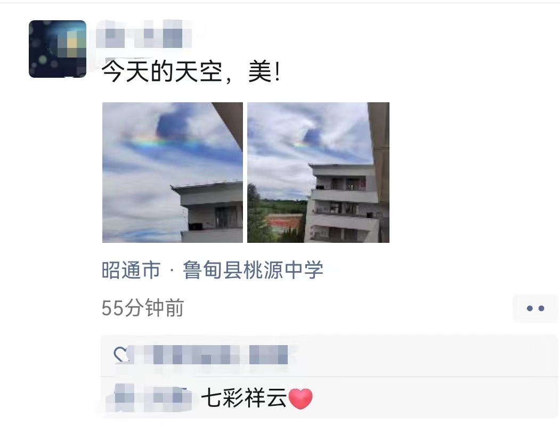Tap the comment row background area
Viewport: 560px width, 433px height.
click(428, 398)
